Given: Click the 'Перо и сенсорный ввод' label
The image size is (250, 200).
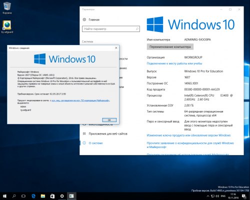Looking at the screenshot, I should pos(163,121).
